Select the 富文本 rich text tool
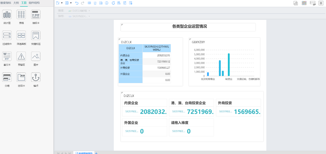The width and height of the screenshot is (326, 154). [7, 56]
